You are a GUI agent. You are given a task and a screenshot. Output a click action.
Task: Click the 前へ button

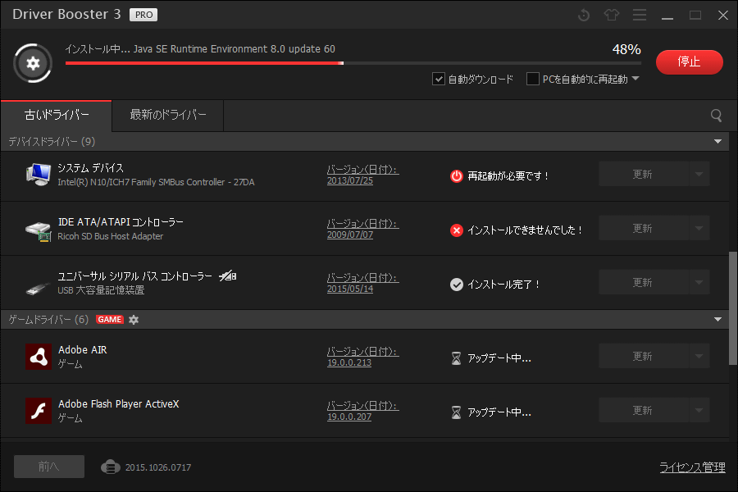pyautogui.click(x=49, y=467)
